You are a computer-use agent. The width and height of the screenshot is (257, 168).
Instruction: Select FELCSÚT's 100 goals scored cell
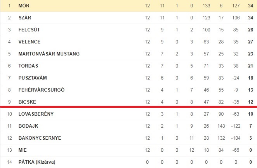207,30
